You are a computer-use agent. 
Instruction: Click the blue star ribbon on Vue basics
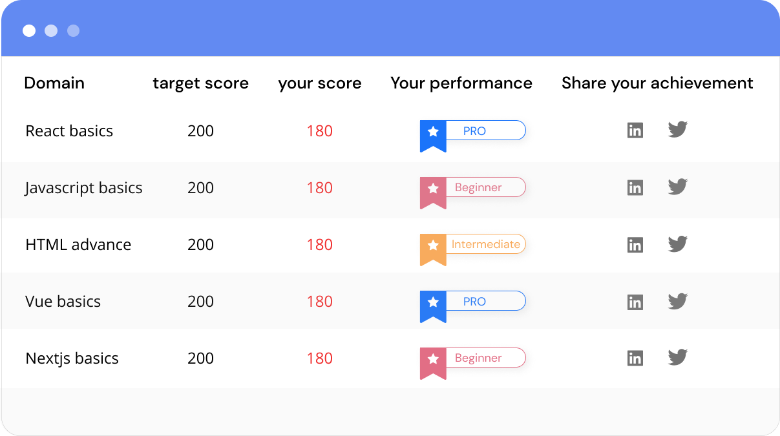coord(433,306)
